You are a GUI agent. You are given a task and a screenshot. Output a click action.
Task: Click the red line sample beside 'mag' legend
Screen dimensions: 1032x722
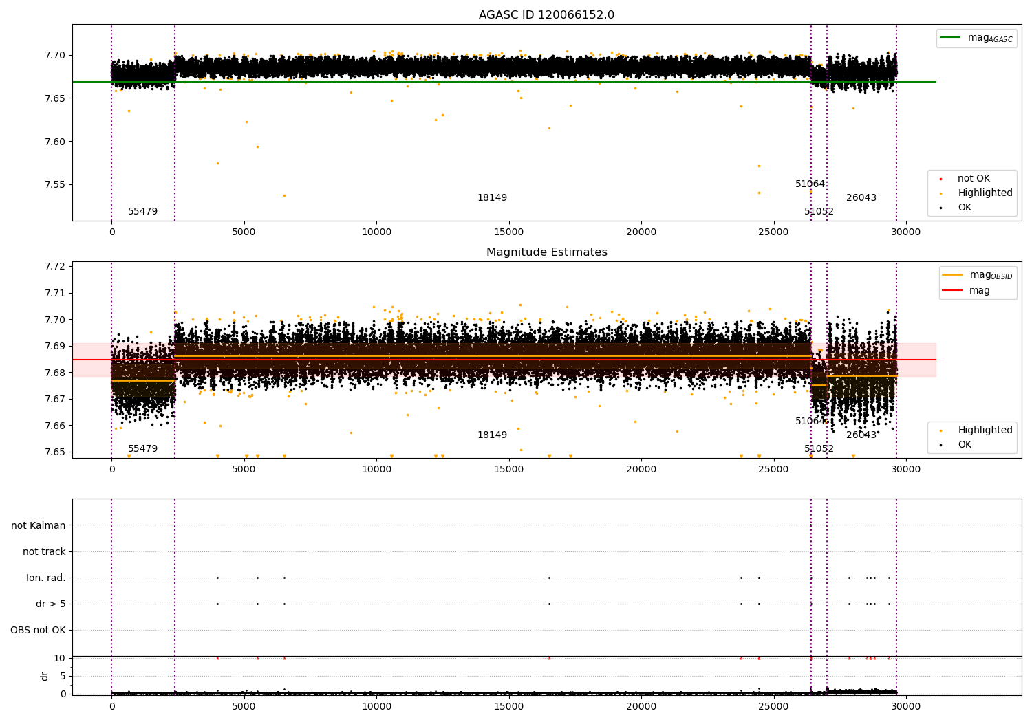pyautogui.click(x=953, y=291)
